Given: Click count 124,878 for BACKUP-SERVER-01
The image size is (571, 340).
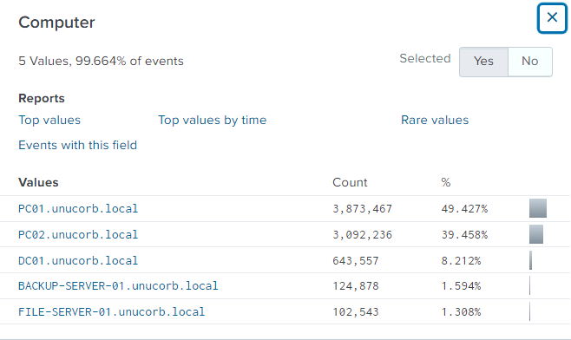Looking at the screenshot, I should coord(356,285).
